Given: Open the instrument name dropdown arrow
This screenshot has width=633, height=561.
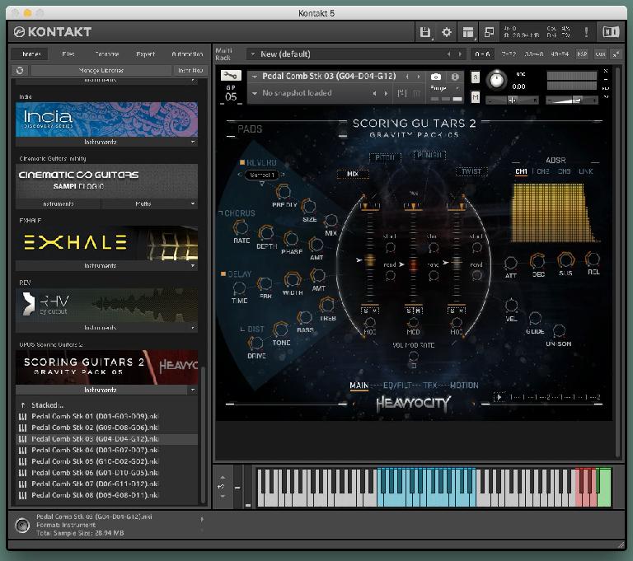Looking at the screenshot, I should point(255,77).
